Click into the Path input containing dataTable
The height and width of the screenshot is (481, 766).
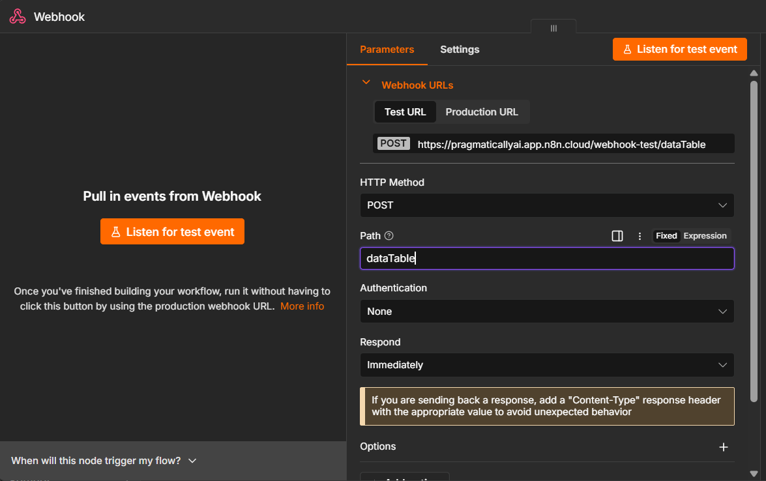[547, 258]
